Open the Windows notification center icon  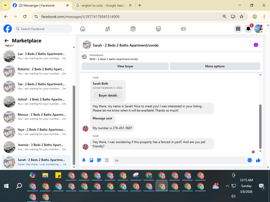tap(261, 186)
